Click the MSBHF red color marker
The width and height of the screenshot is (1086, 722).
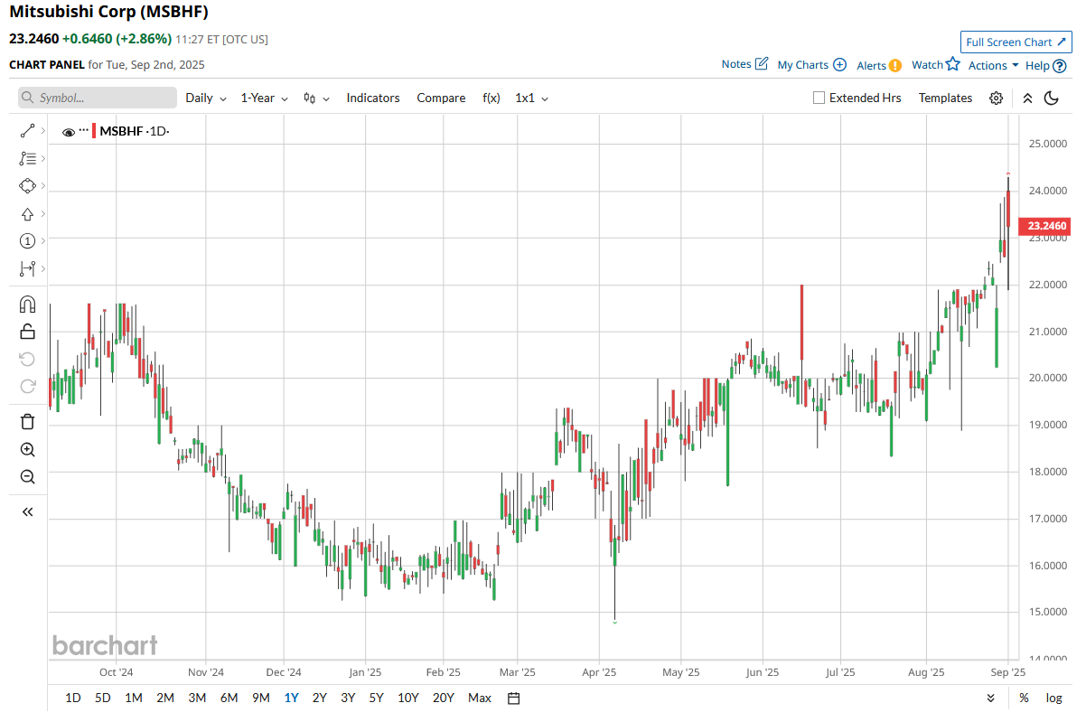(x=94, y=131)
